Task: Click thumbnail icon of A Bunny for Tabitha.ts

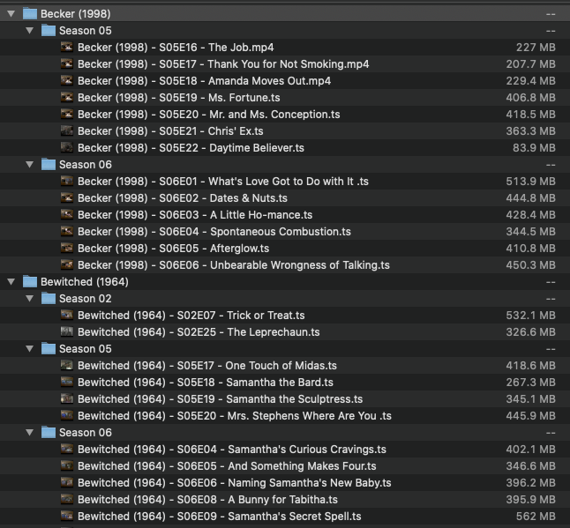Action: (67, 499)
